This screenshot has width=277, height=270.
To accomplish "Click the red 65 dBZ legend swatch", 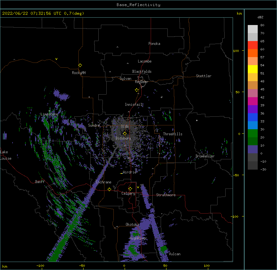I will (x=253, y=45).
